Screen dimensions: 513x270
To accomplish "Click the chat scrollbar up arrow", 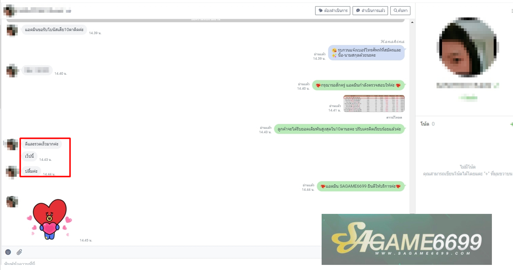I will tap(412, 22).
